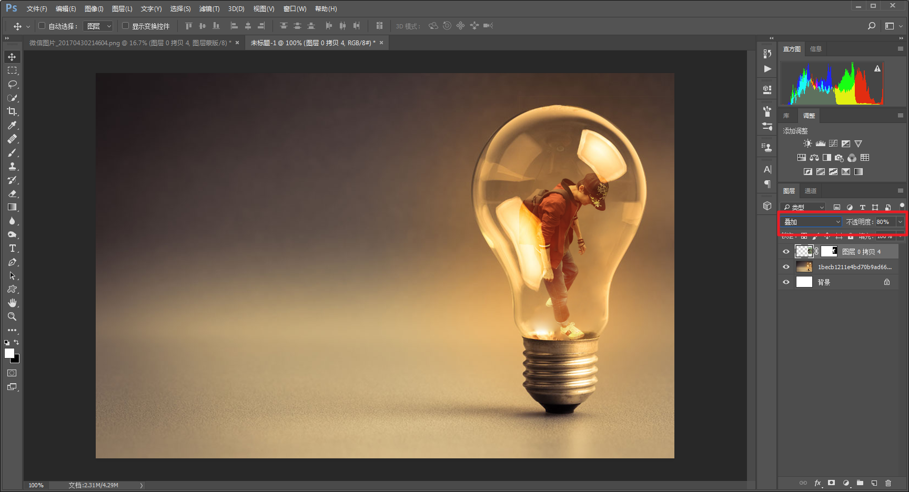This screenshot has height=492, width=909.
Task: Open the 图像(I) menu
Action: coord(94,9)
